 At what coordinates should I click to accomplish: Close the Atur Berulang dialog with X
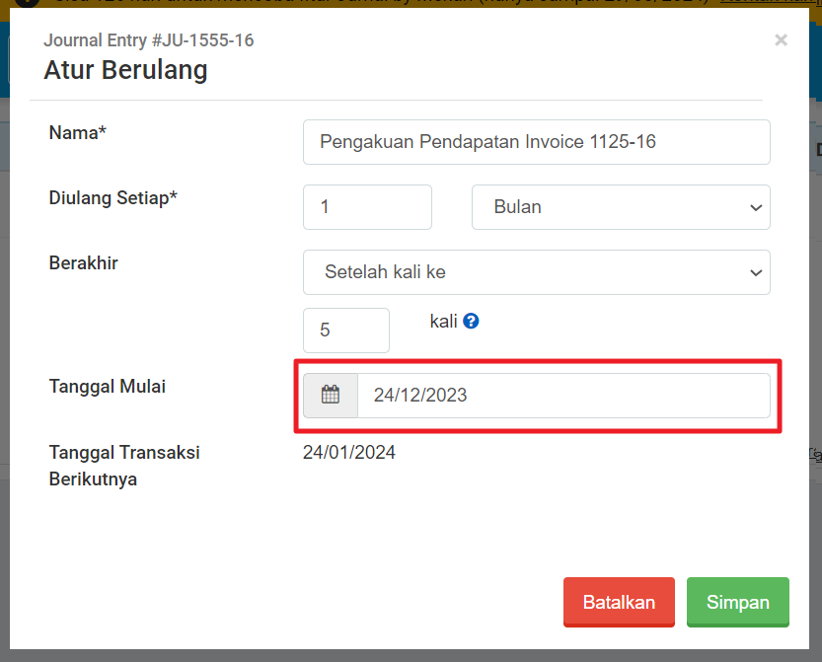click(x=781, y=40)
